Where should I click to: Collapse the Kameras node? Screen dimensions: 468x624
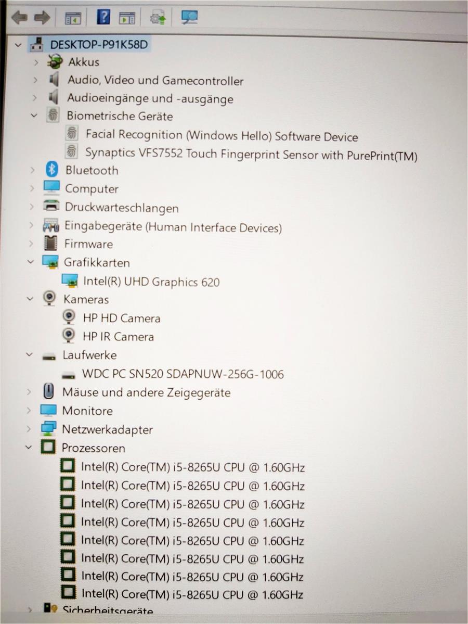(x=30, y=299)
